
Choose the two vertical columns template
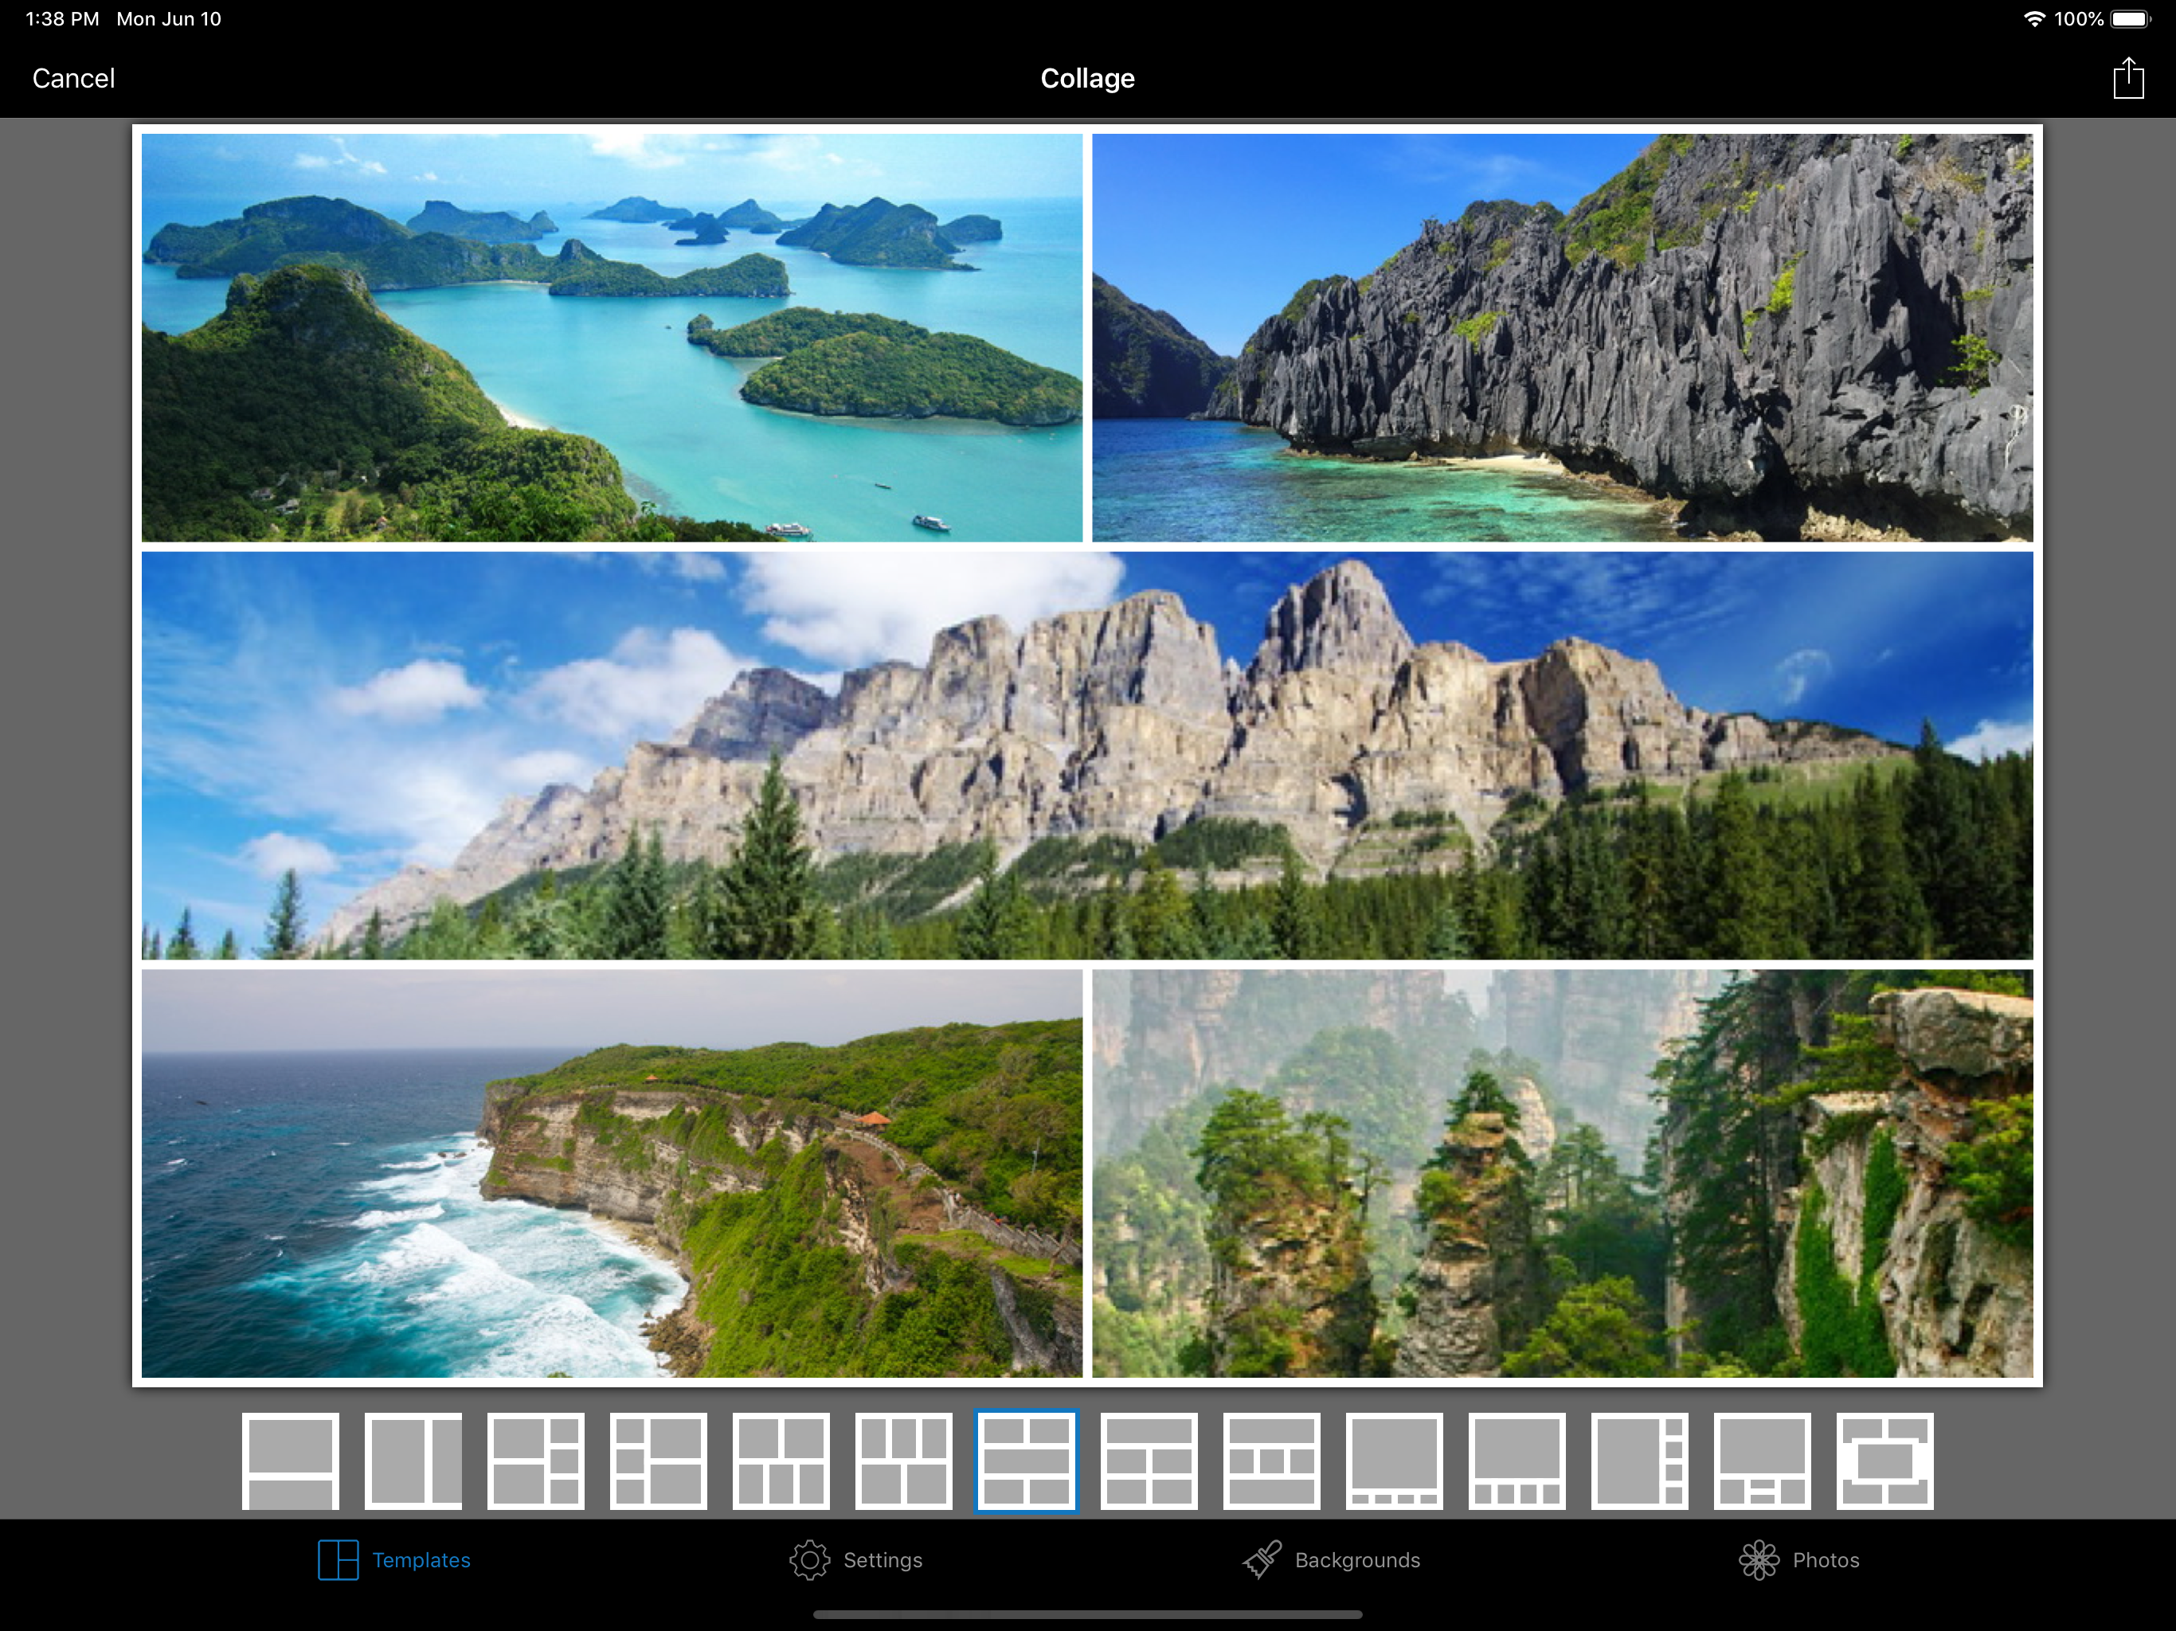coord(413,1461)
